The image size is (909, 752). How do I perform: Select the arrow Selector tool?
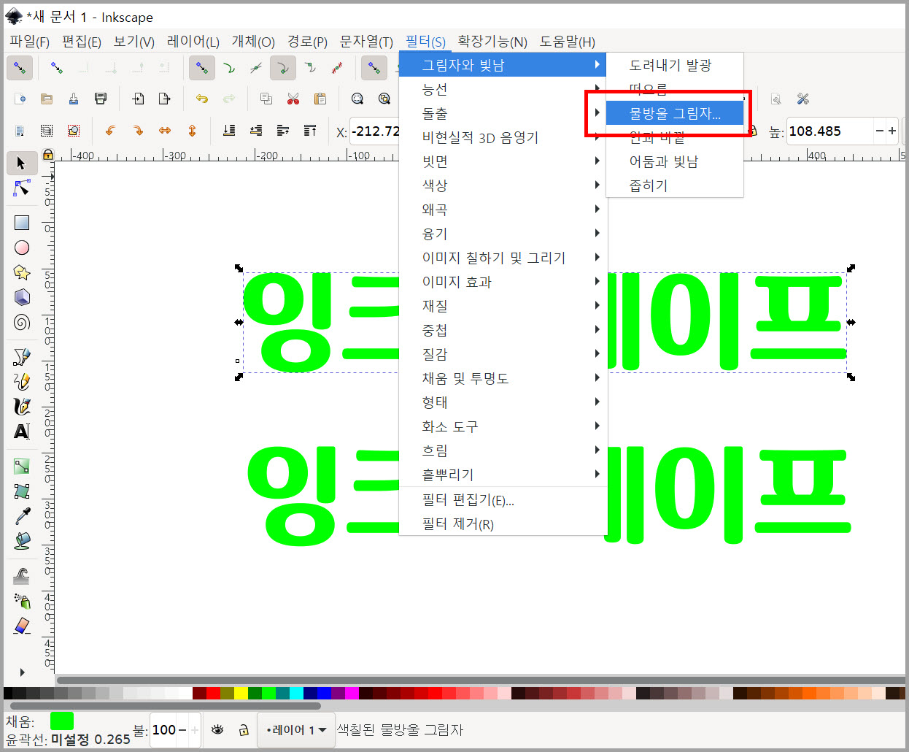(x=21, y=163)
